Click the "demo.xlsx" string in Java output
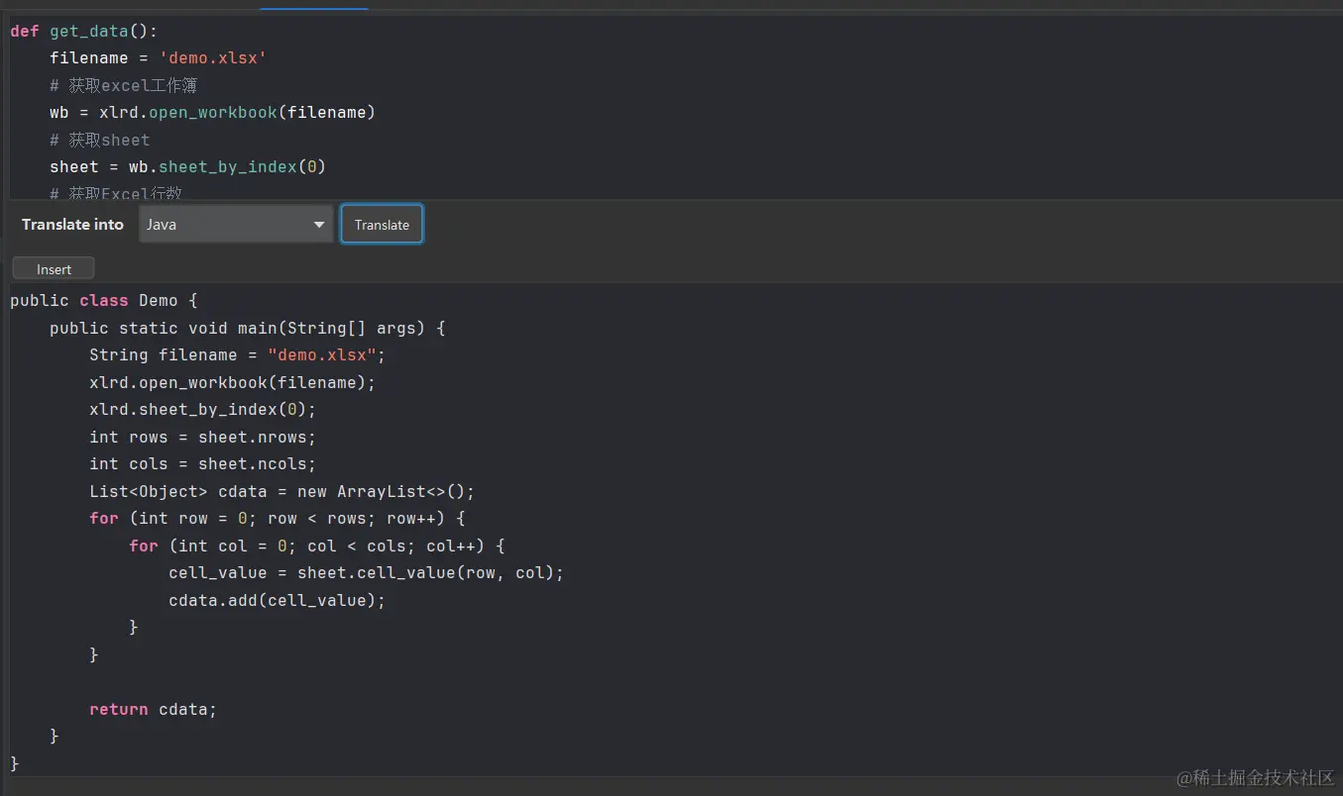This screenshot has height=796, width=1343. [321, 355]
